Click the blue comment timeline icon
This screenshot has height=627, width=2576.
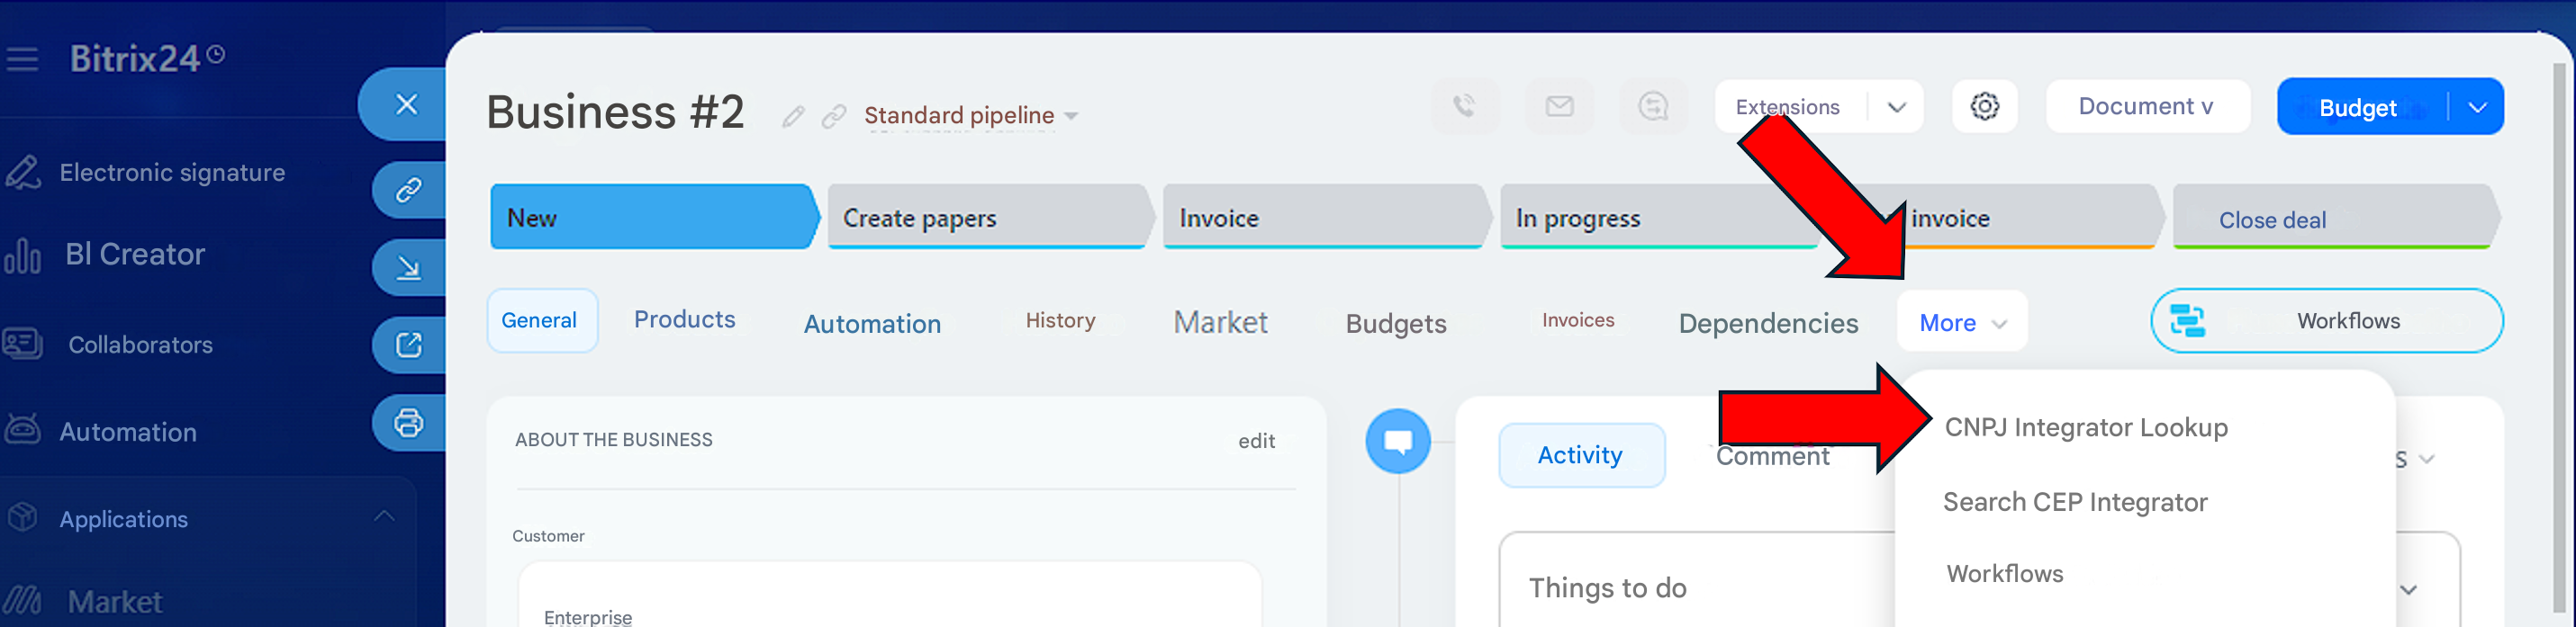point(1397,440)
